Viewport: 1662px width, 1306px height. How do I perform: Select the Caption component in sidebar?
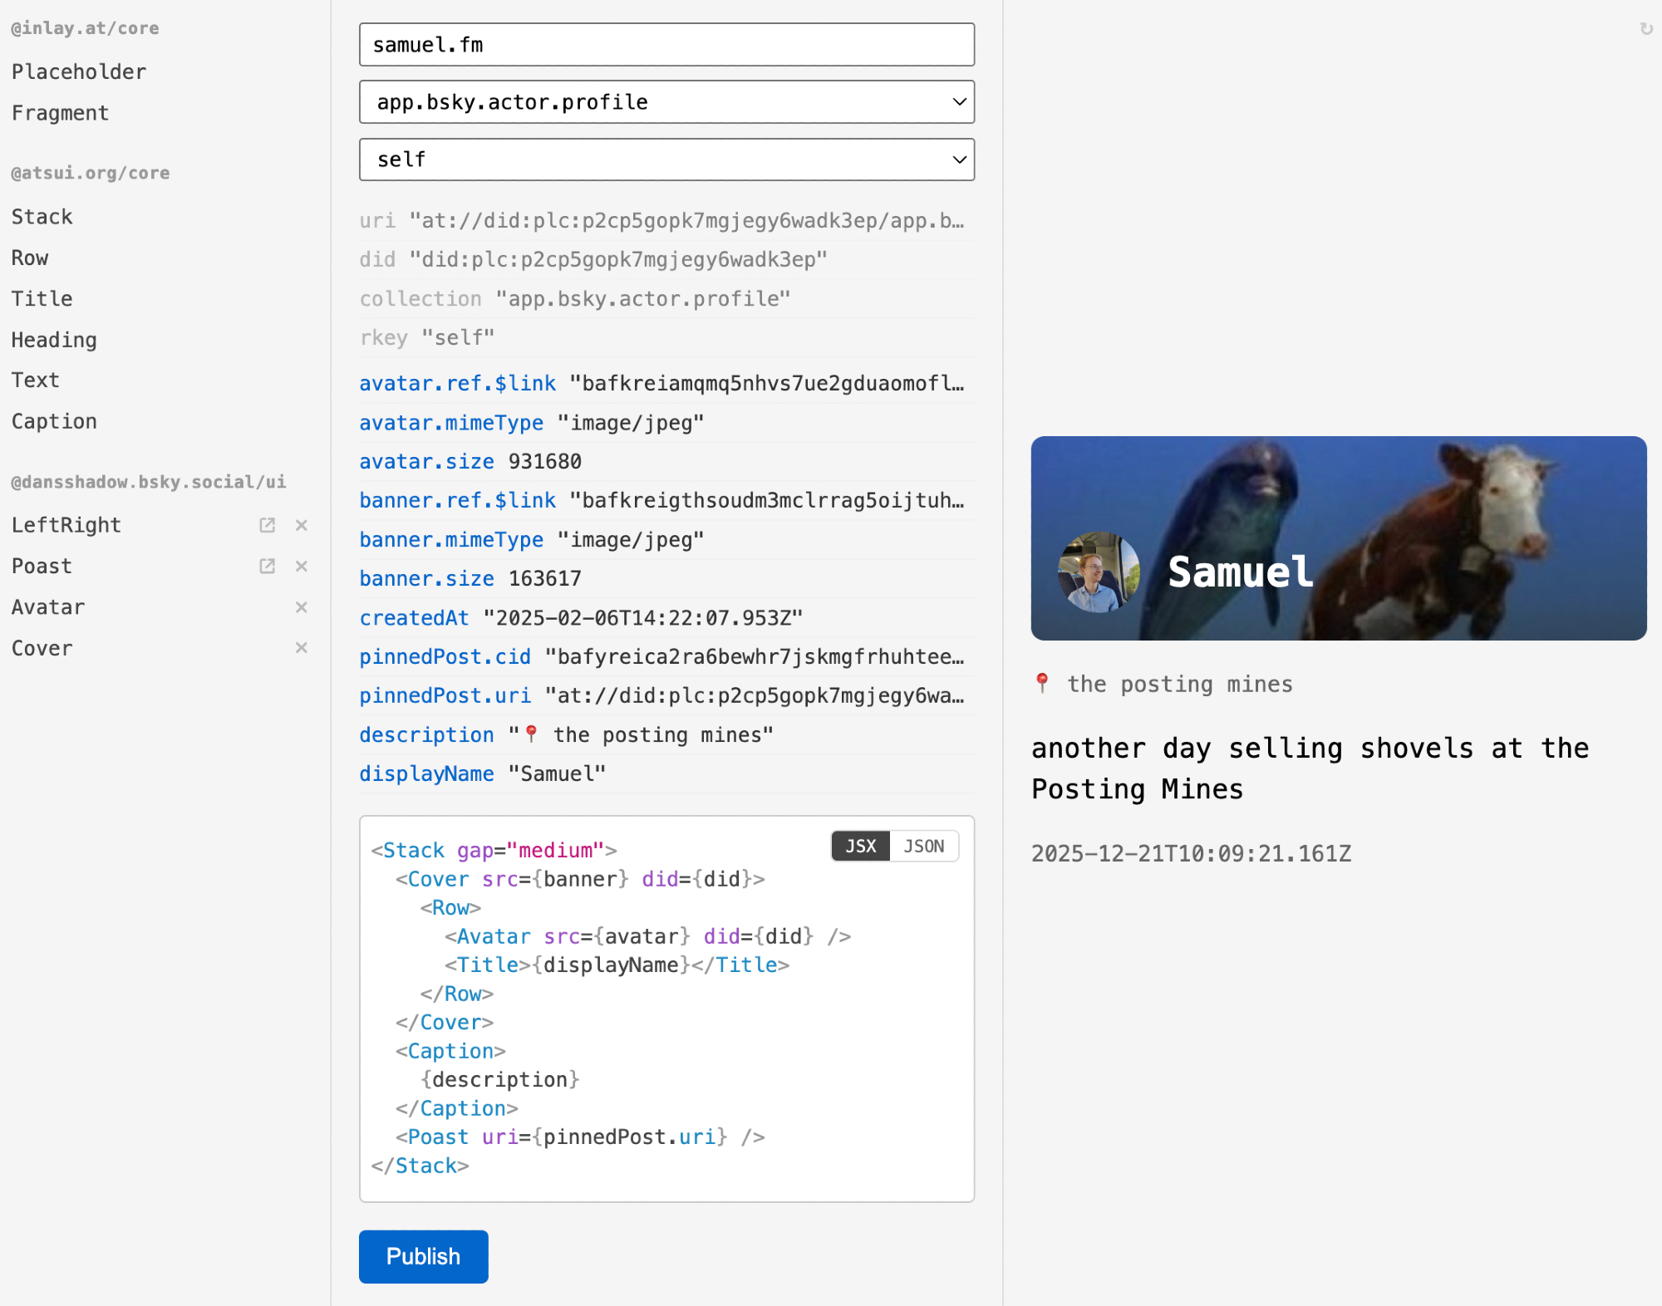pyautogui.click(x=54, y=422)
